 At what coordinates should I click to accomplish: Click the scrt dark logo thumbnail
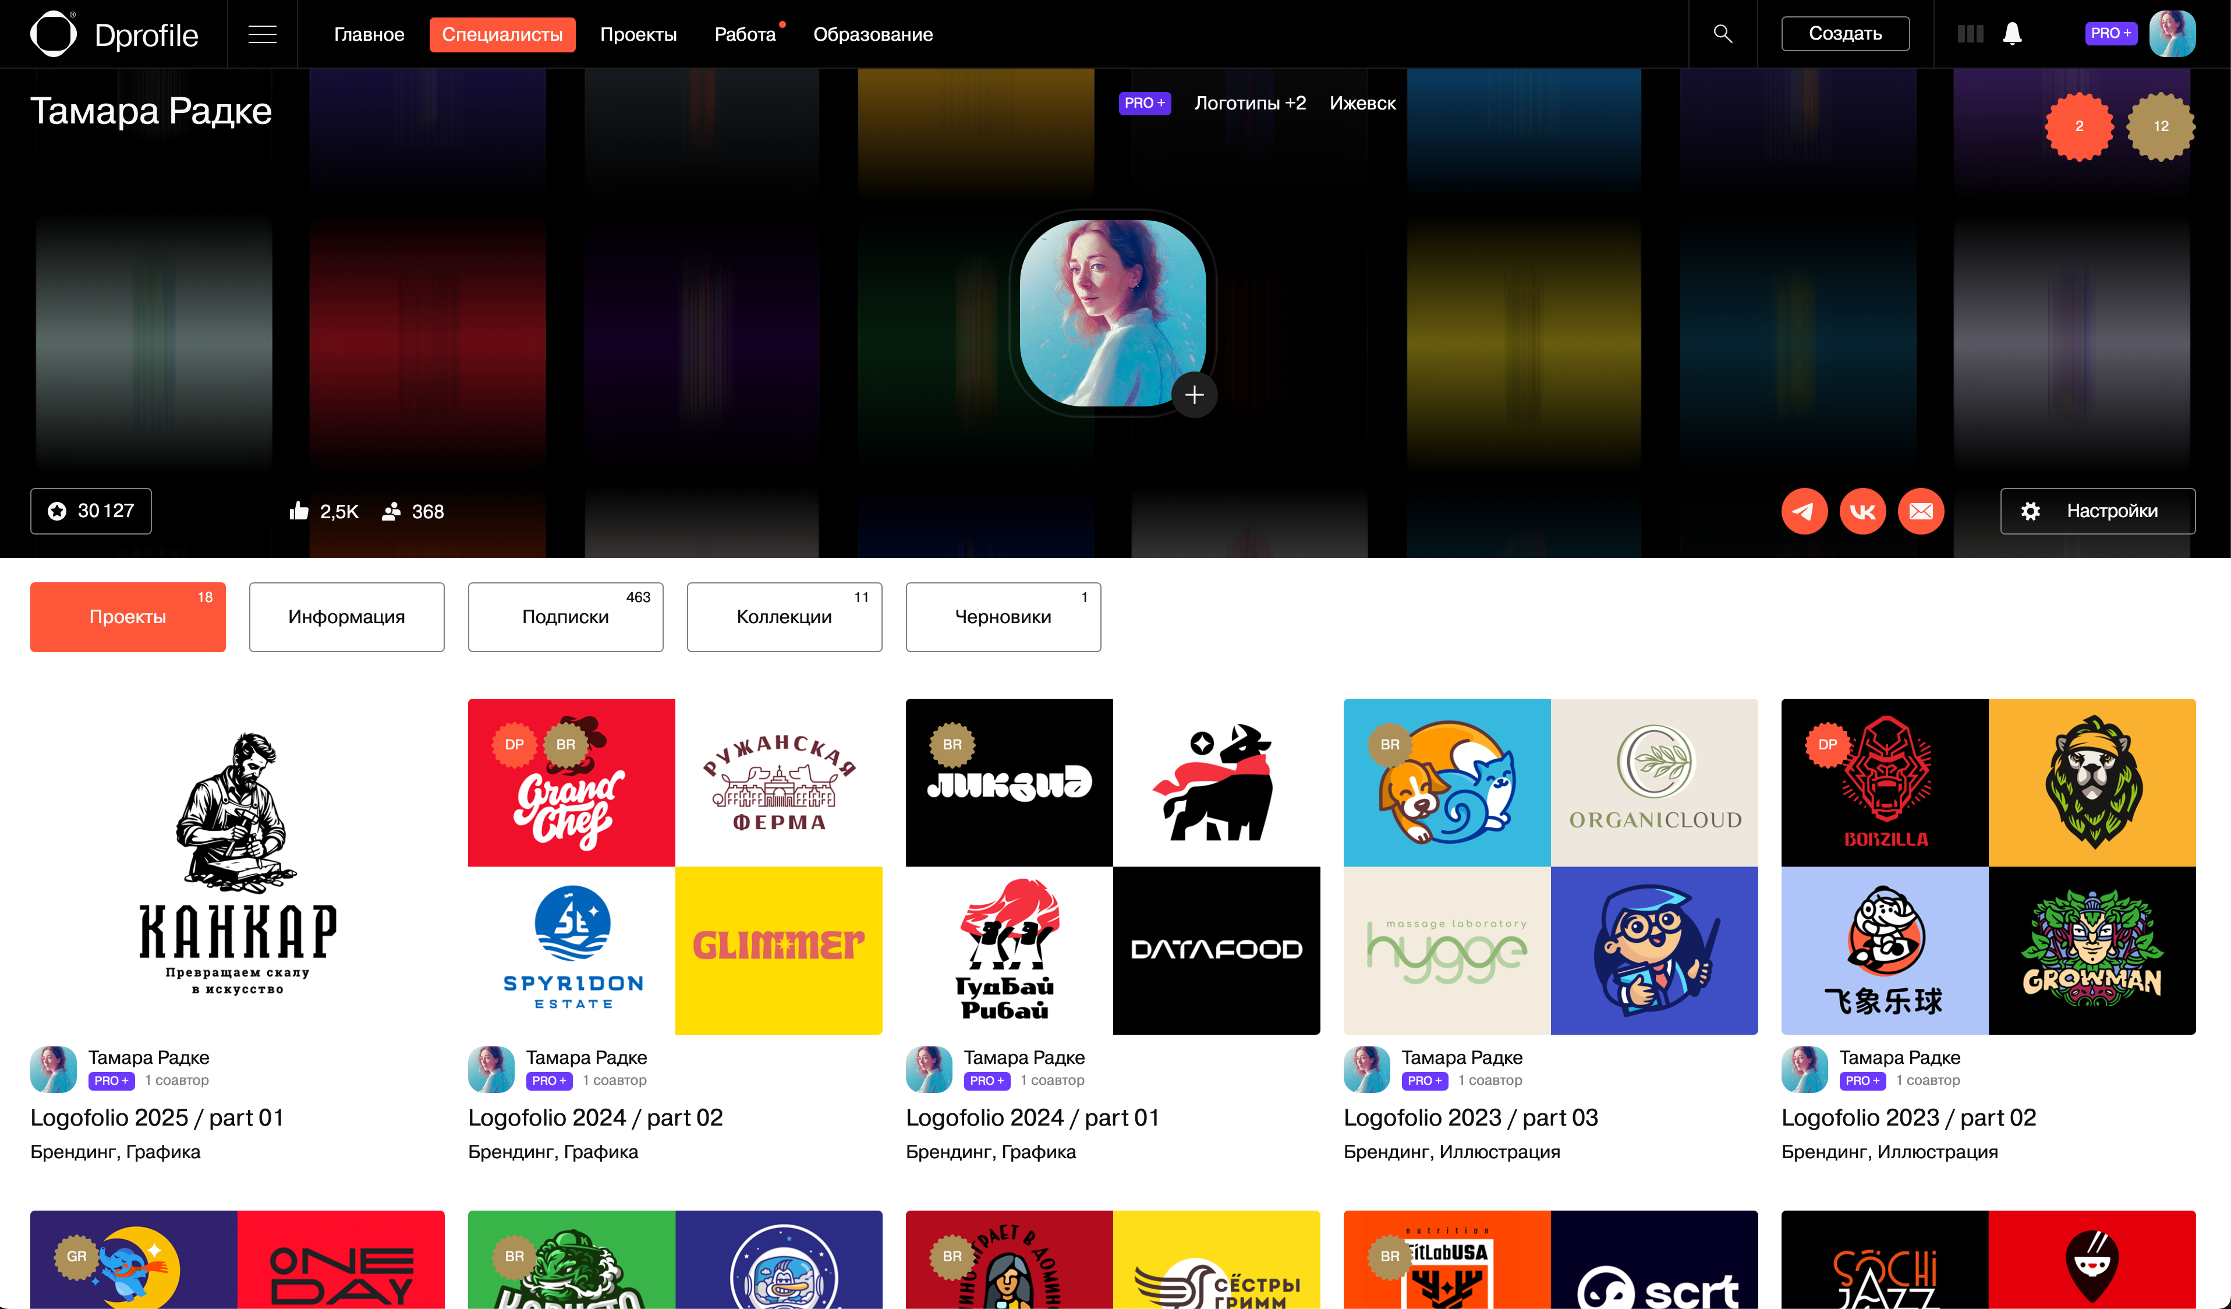1654,1260
